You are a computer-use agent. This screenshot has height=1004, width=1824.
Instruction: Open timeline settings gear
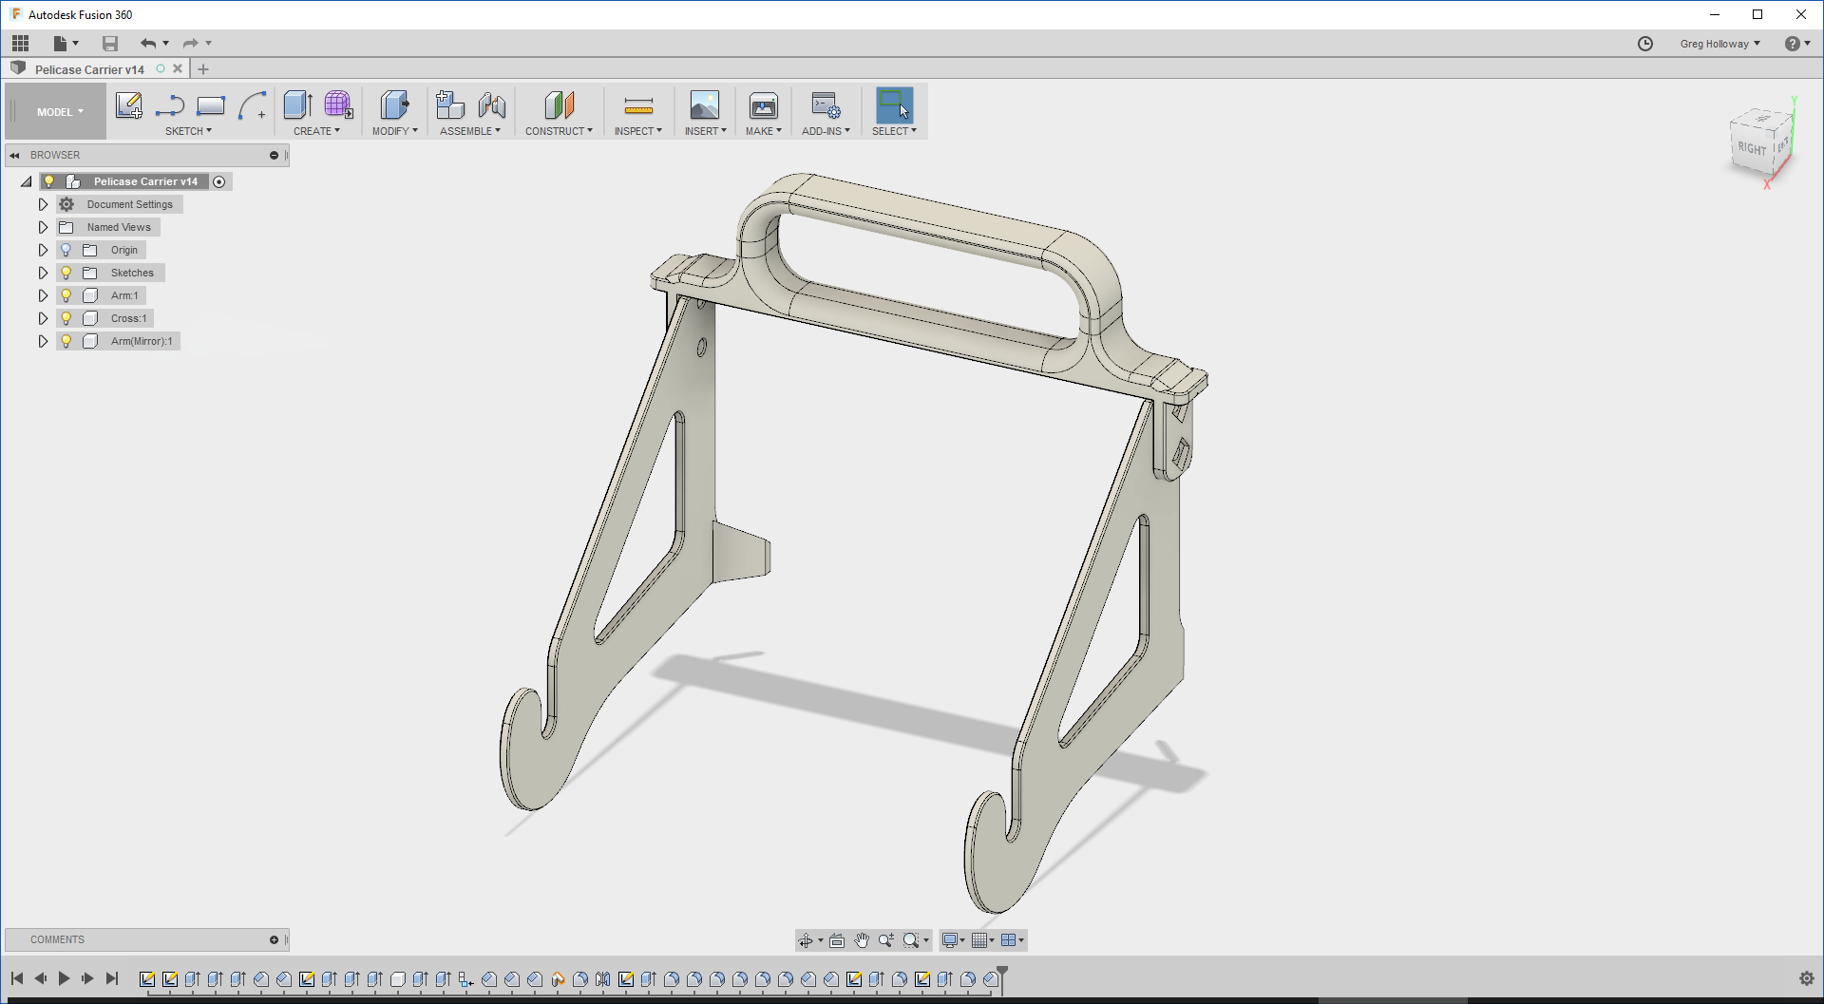tap(1806, 978)
